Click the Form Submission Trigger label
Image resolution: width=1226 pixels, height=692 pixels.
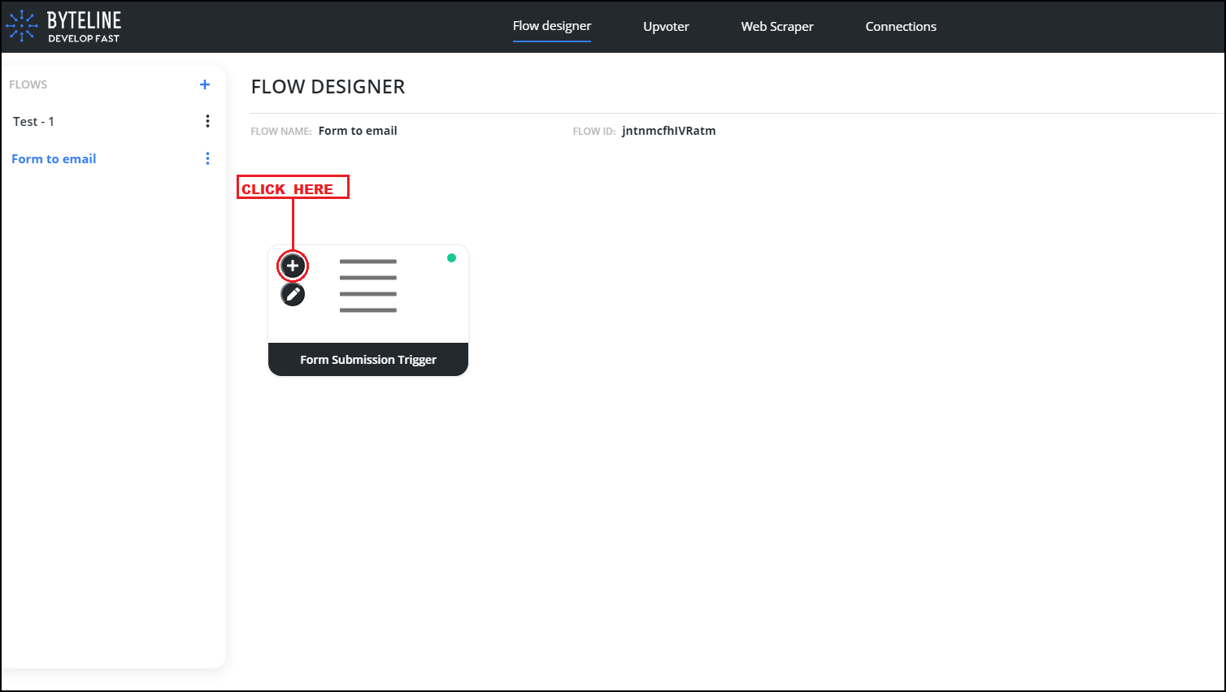click(368, 360)
